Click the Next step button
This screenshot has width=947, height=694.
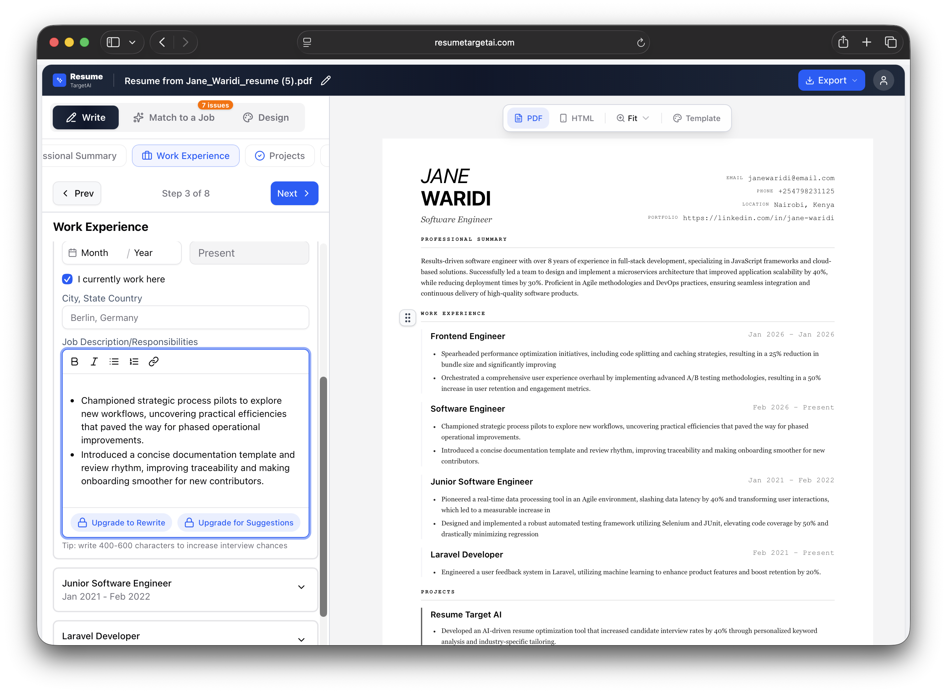click(294, 193)
